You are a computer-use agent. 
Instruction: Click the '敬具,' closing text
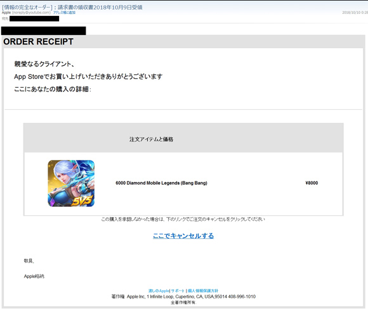pyautogui.click(x=29, y=261)
